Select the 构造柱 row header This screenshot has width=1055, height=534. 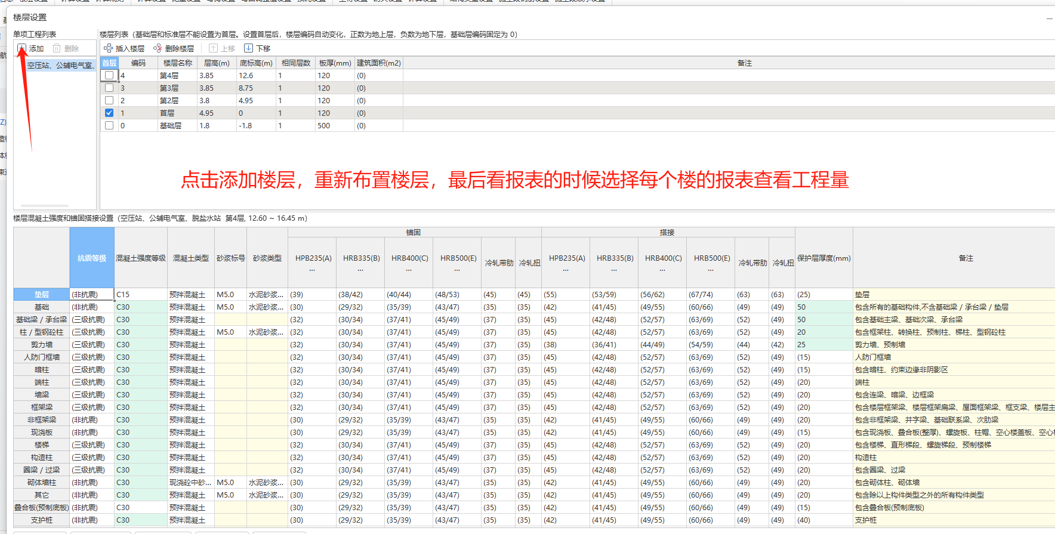42,457
